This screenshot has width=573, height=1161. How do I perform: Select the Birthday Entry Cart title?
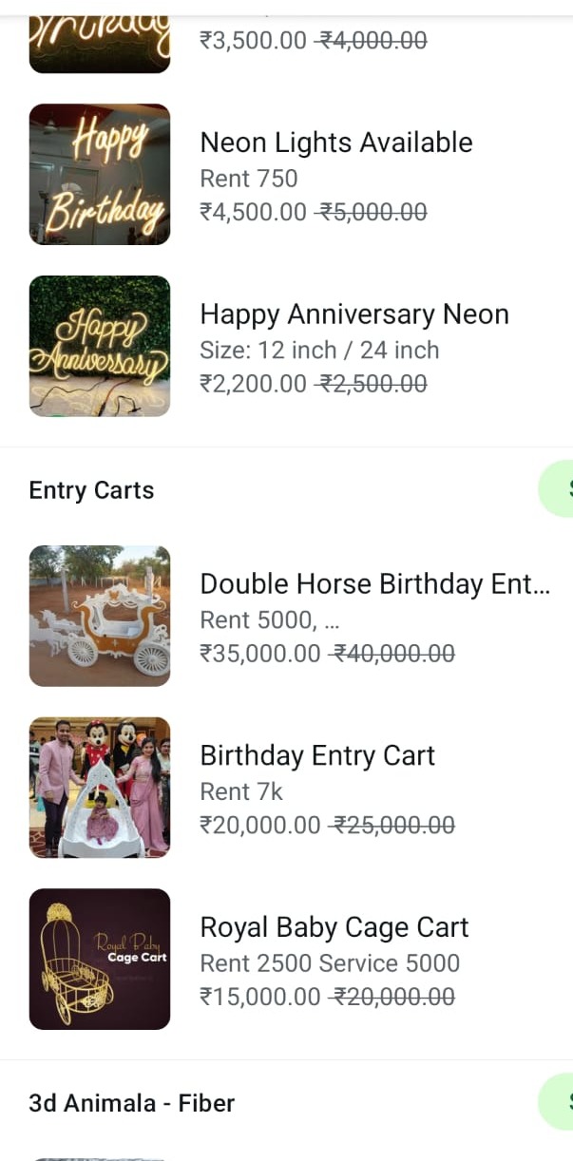coord(316,755)
